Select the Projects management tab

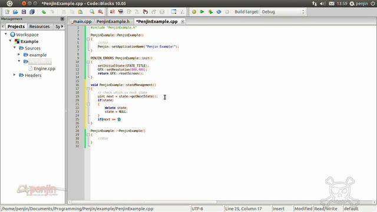(x=16, y=26)
